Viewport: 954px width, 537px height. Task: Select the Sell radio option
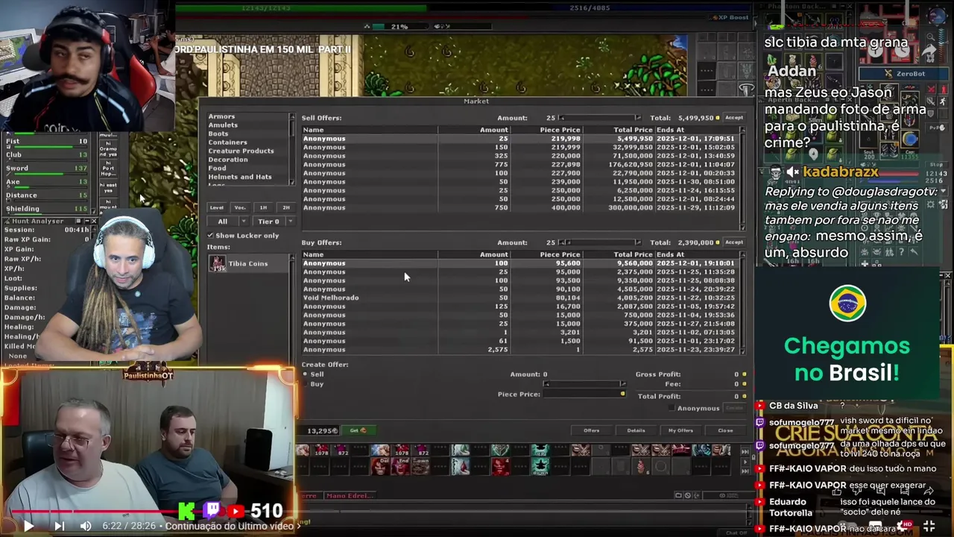[305, 374]
